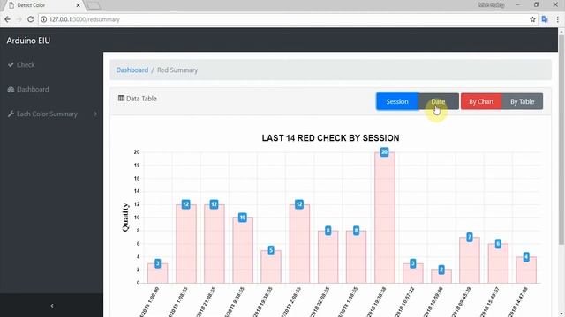Switch to Date view button

pyautogui.click(x=439, y=101)
